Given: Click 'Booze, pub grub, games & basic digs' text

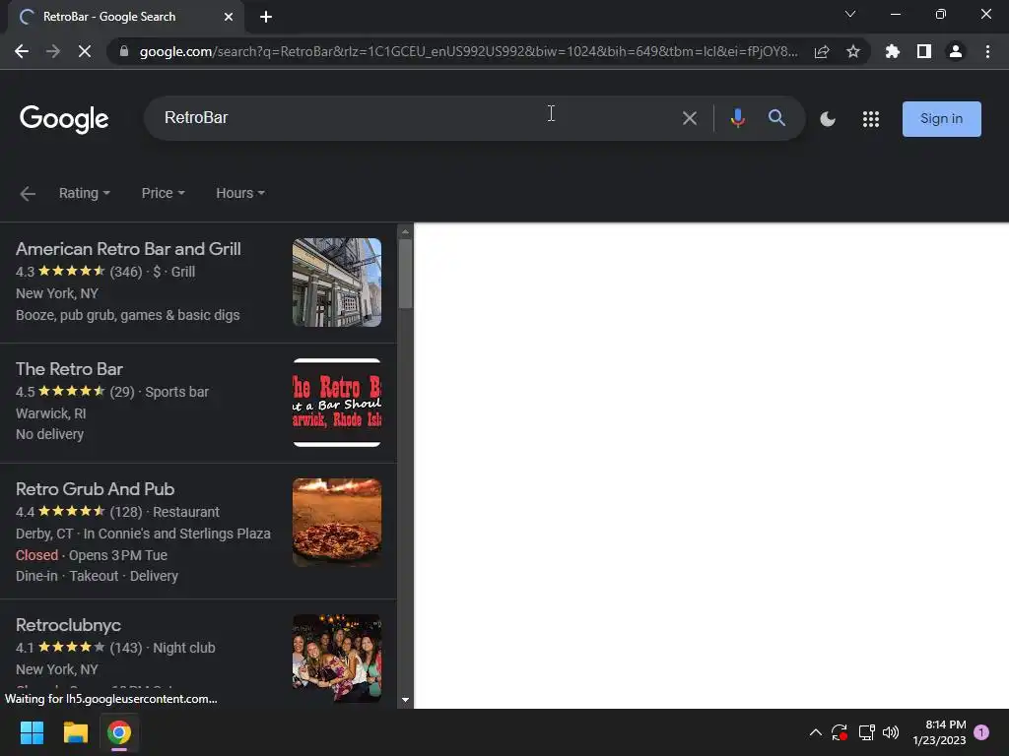Looking at the screenshot, I should (127, 315).
